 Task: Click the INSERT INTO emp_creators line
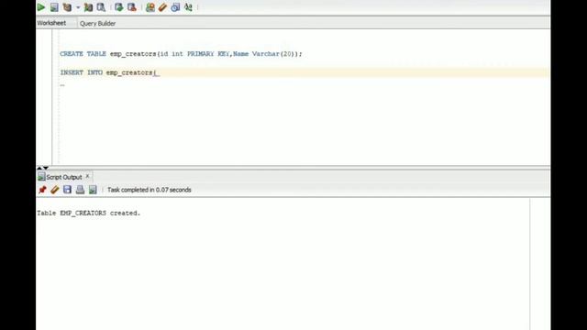pos(110,72)
